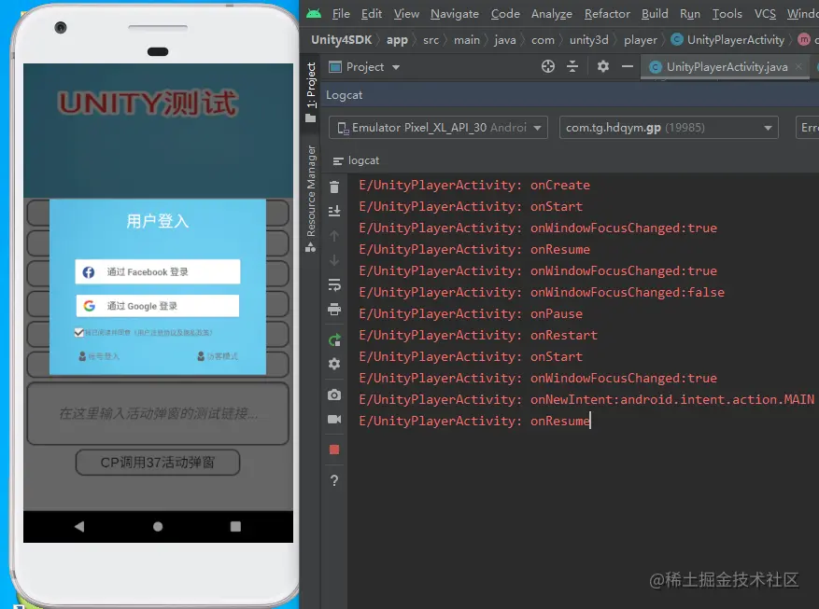Open the Run menu

690,14
